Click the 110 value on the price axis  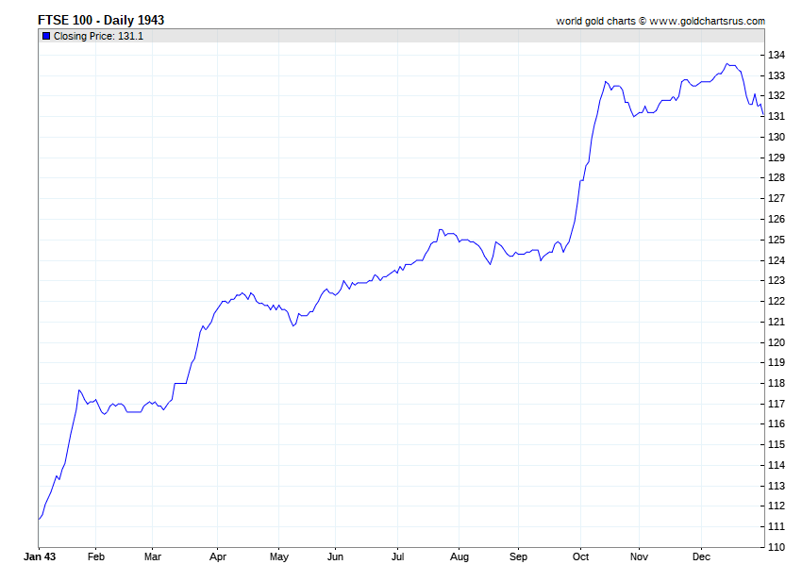pos(777,547)
